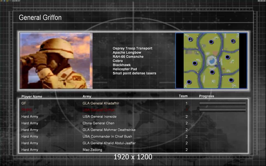Screen dimensions: 266x166
Task: Click "Apache Longbow" in unit list
Action: pos(127,53)
